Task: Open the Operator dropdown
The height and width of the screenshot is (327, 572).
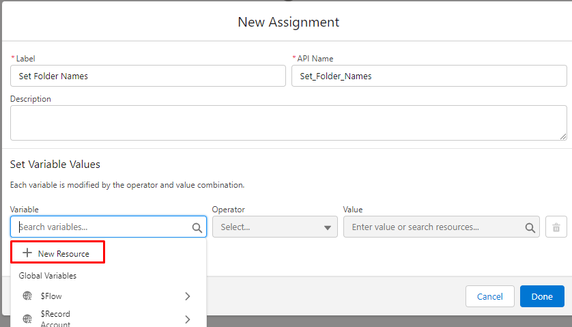Action: tap(274, 227)
